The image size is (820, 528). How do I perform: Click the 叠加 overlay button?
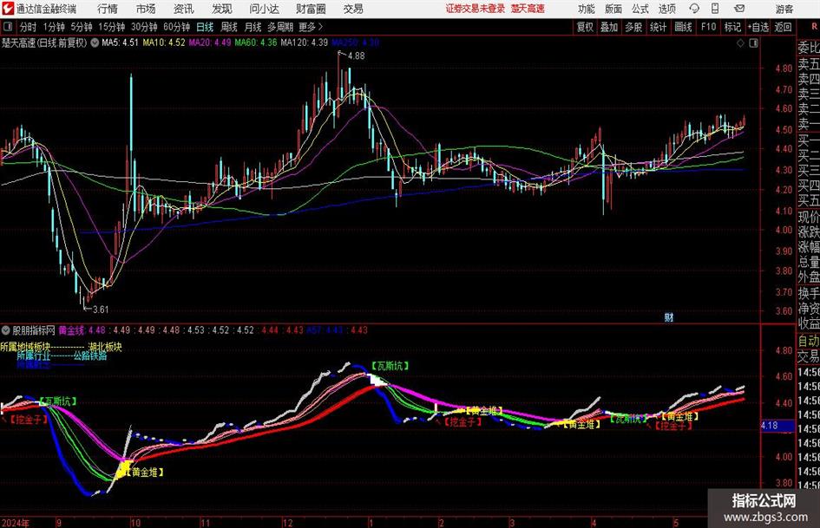609,27
